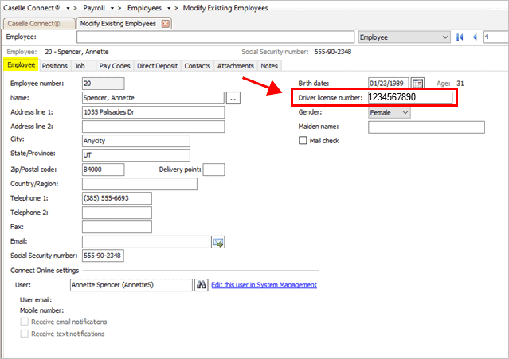Enable the Mail check checkbox
This screenshot has height=359, width=509.
point(303,141)
